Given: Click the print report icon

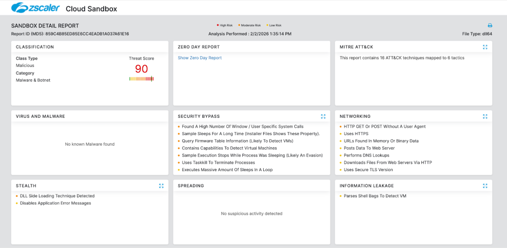Looking at the screenshot, I should click(x=490, y=26).
